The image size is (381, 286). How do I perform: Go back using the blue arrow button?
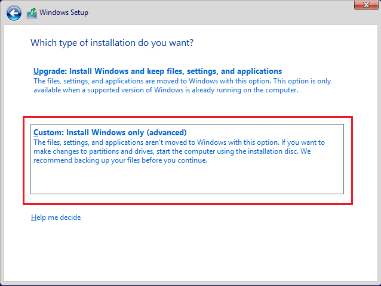point(14,13)
